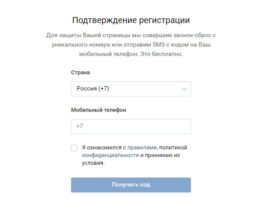Viewport: 271px width, 198px height.
Task: Click the "звонок-сброс" word in description
Action: click(x=194, y=35)
